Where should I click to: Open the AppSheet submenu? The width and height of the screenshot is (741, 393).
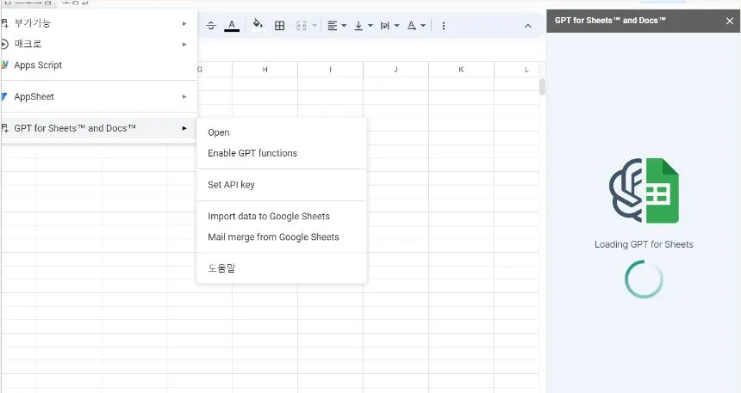(x=98, y=96)
